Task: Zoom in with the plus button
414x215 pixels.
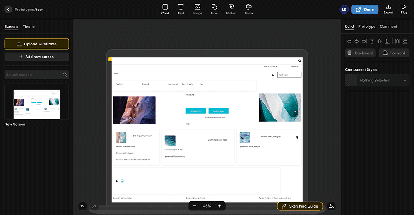Action: tap(219, 206)
